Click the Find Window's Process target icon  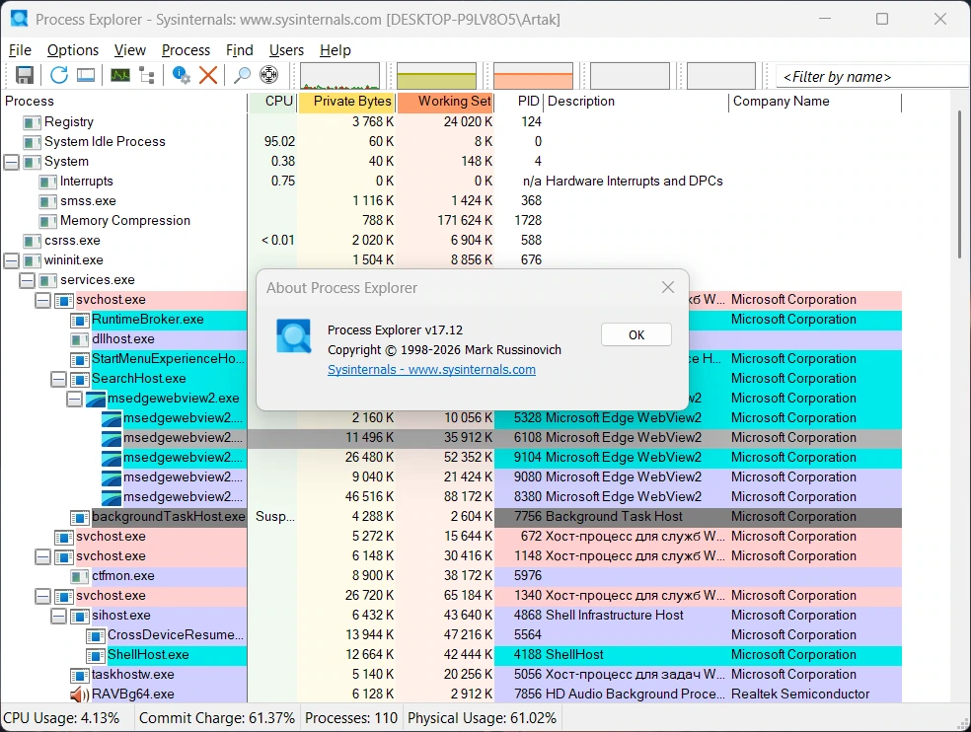(268, 76)
